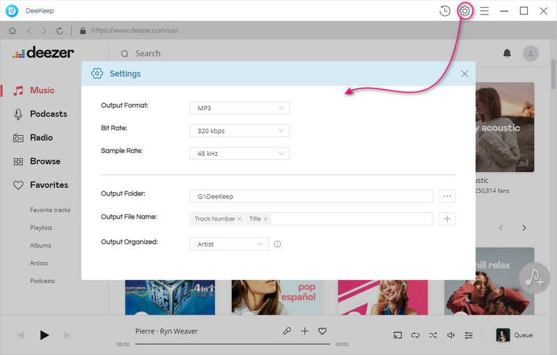557x355 pixels.
Task: Open Playlists link in sidebar
Action: [x=41, y=228]
